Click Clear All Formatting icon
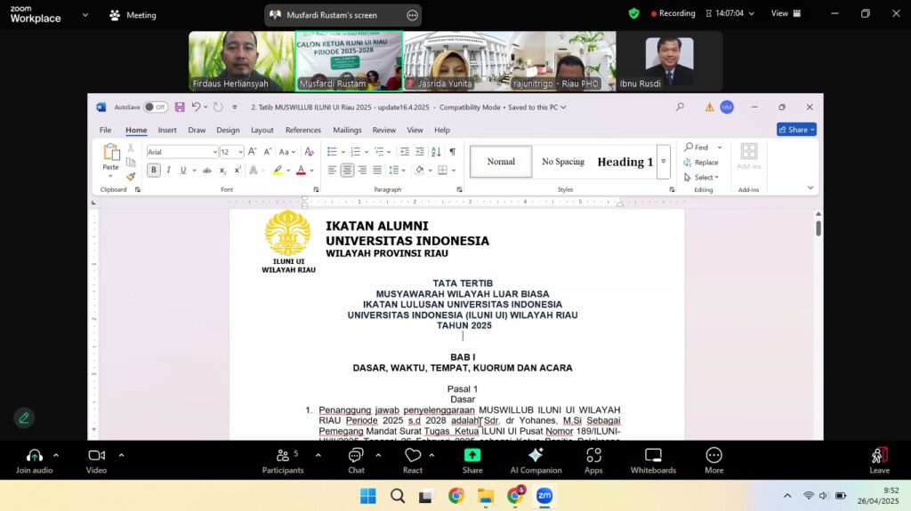Screen dimensions: 911x511 [309, 152]
